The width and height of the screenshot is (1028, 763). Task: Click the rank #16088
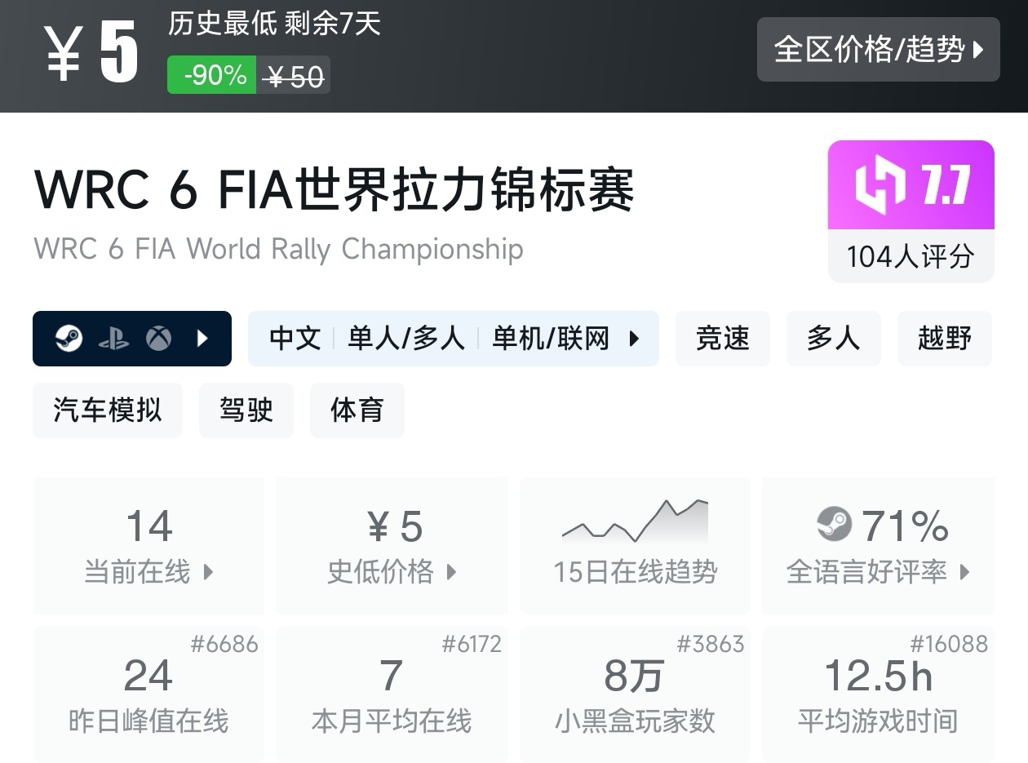coord(949,644)
